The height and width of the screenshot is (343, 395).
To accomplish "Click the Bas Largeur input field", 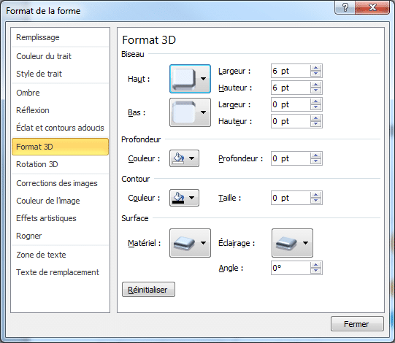I will (x=291, y=104).
